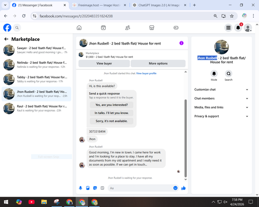The image size is (259, 207).
Task: Reload the page with refresh icon
Action: coord(24,16)
